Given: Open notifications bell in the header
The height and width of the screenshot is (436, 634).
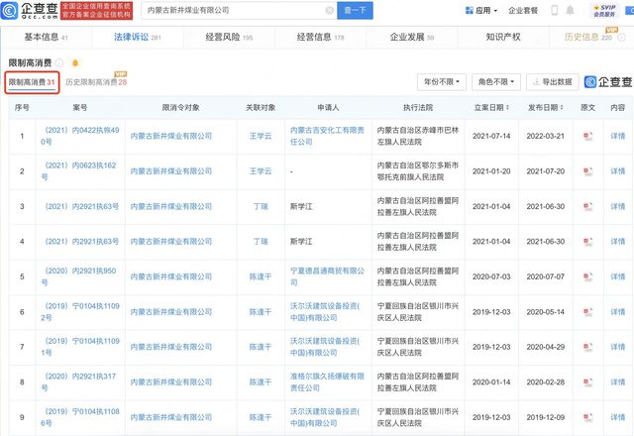Looking at the screenshot, I should pyautogui.click(x=570, y=11).
